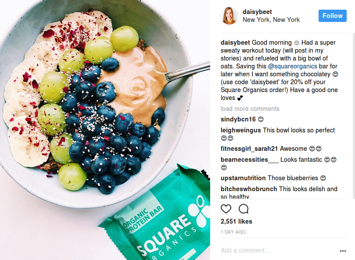Like the post with the heart icon
Screen dimensions: 355x260
tap(226, 209)
